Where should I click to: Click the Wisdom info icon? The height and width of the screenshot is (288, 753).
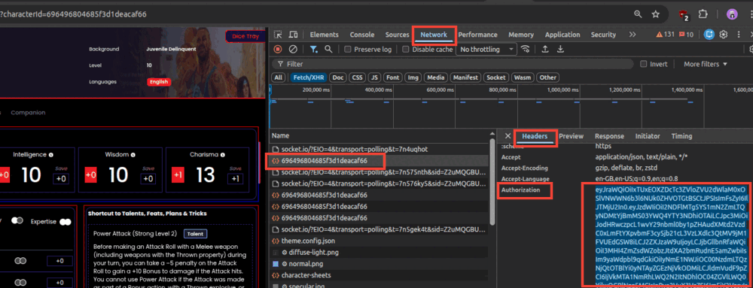(x=133, y=155)
